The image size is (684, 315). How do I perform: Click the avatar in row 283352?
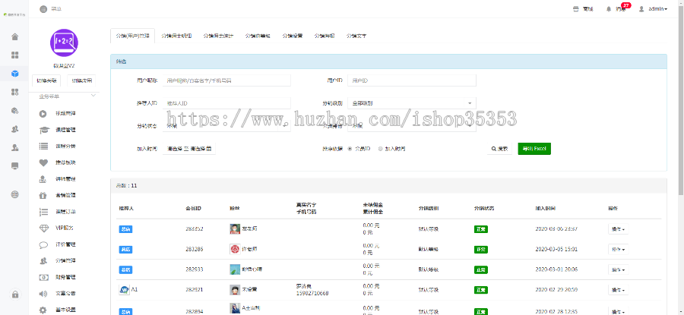pyautogui.click(x=235, y=228)
